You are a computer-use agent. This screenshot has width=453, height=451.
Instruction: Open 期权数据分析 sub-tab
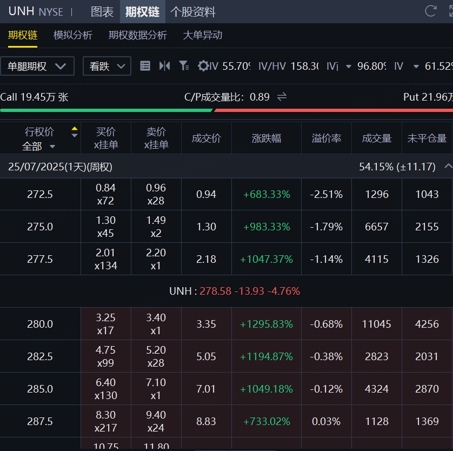click(137, 35)
